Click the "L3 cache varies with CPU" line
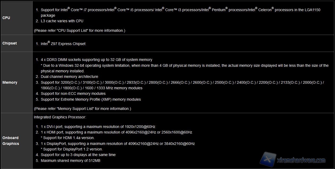The width and height of the screenshot is (335, 169). click(62, 21)
